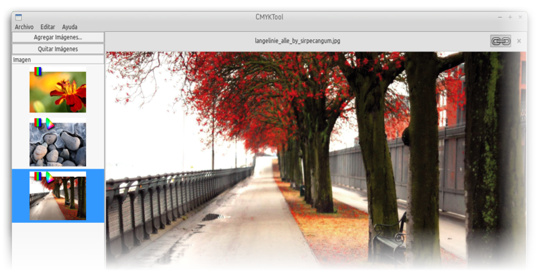The image size is (542, 271).
Task: Open the Ayuda menu
Action: click(70, 26)
